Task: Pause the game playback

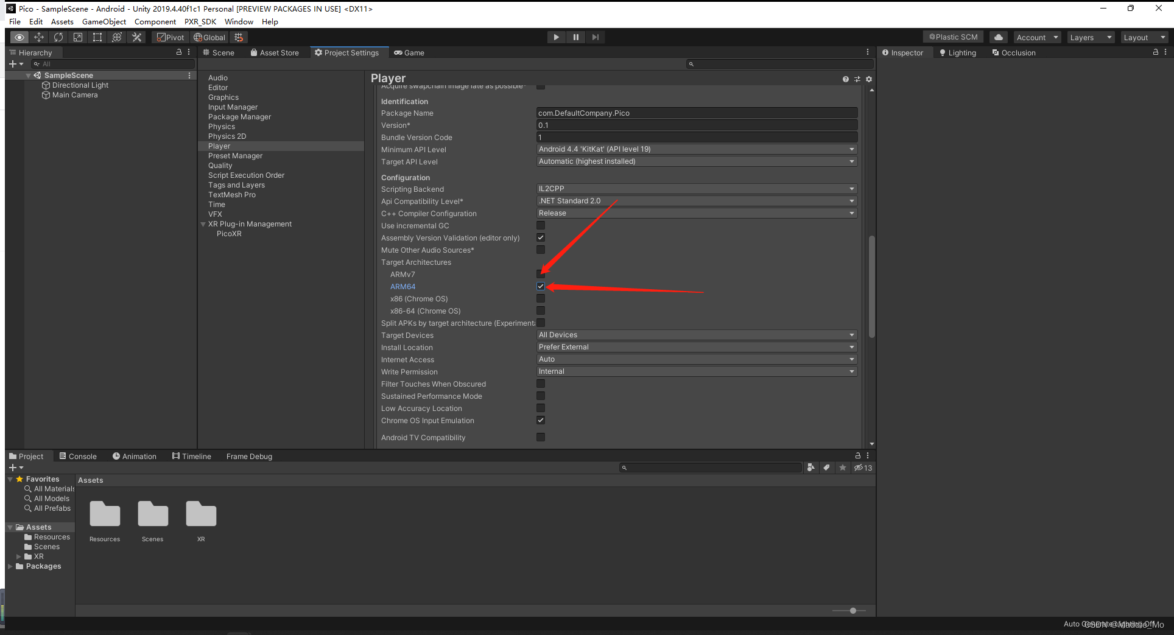Action: point(575,37)
